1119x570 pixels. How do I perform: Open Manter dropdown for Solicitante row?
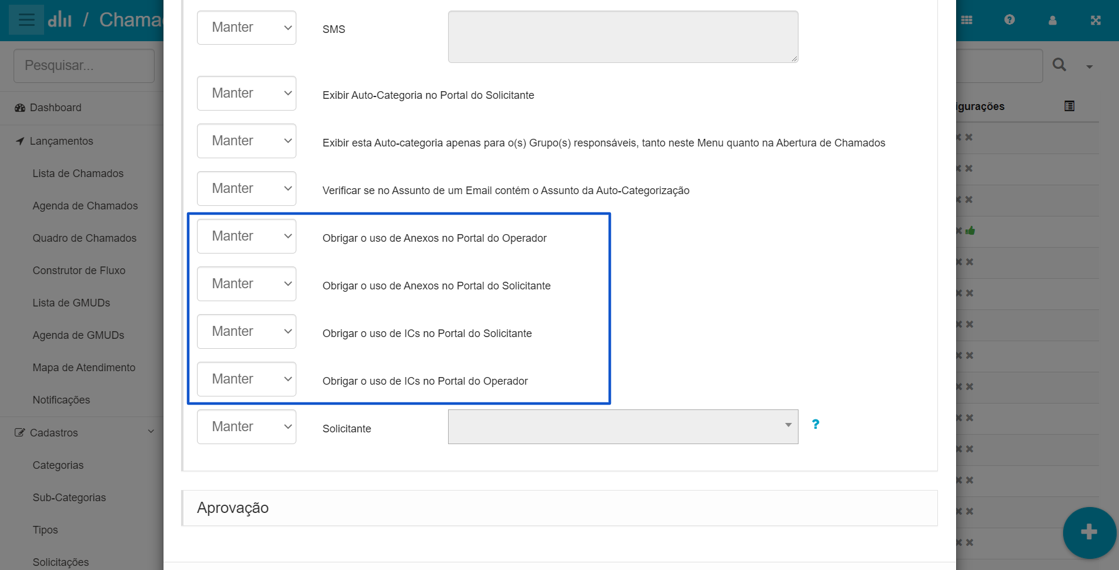click(246, 426)
